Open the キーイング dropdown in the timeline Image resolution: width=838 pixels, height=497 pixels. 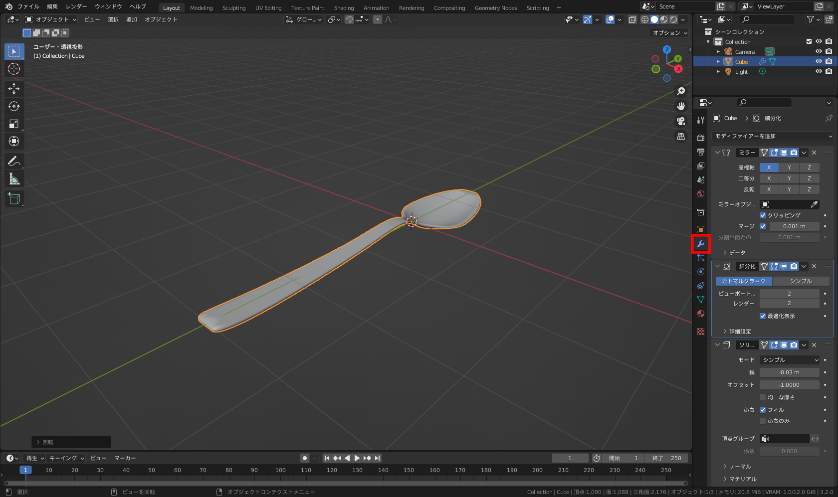coord(67,458)
